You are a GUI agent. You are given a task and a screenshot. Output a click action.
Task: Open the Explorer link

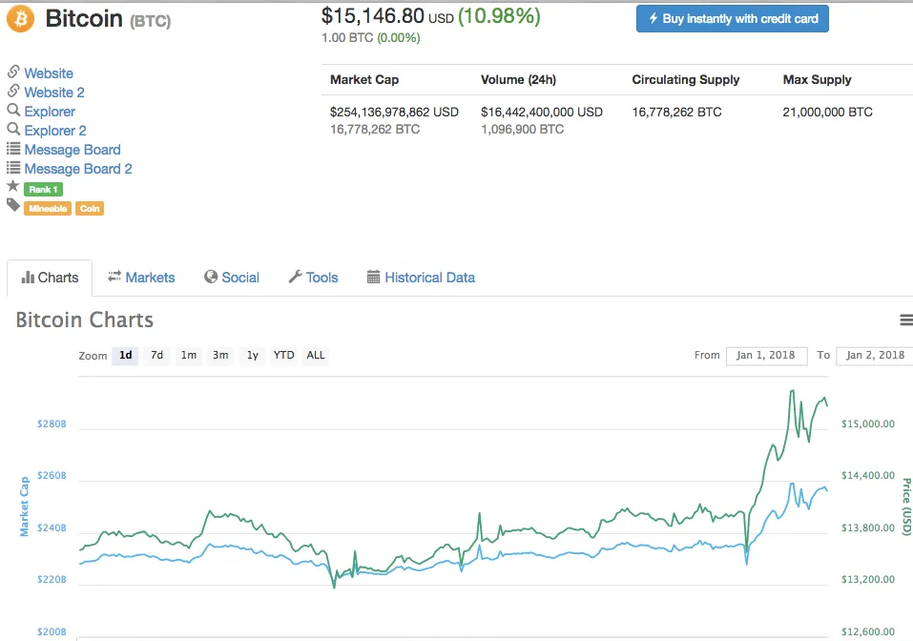[50, 112]
